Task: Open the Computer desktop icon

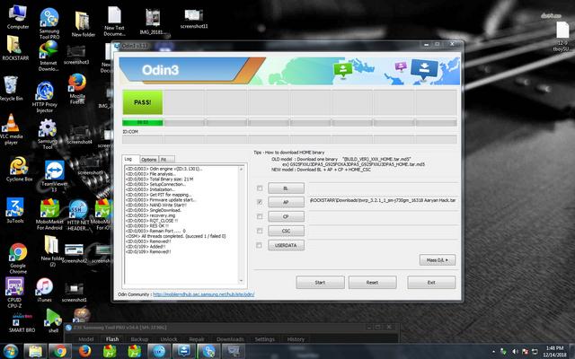Action: click(x=18, y=16)
